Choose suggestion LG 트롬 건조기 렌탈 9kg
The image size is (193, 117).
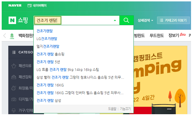click(x=68, y=70)
